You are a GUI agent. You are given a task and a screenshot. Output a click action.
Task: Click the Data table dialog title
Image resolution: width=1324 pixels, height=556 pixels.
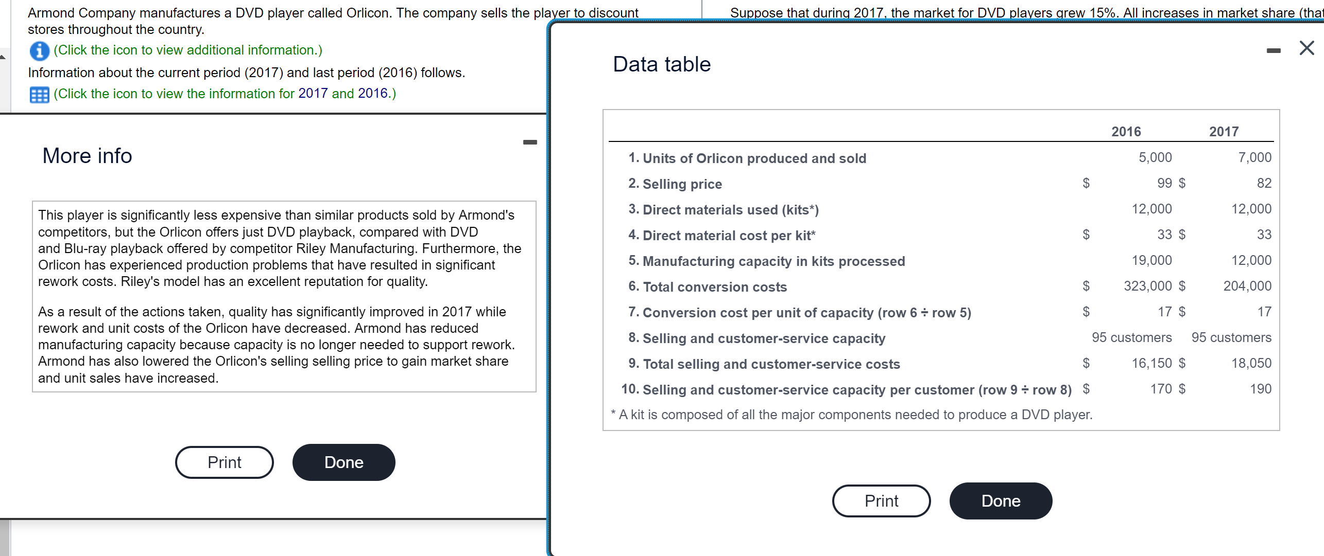(661, 64)
